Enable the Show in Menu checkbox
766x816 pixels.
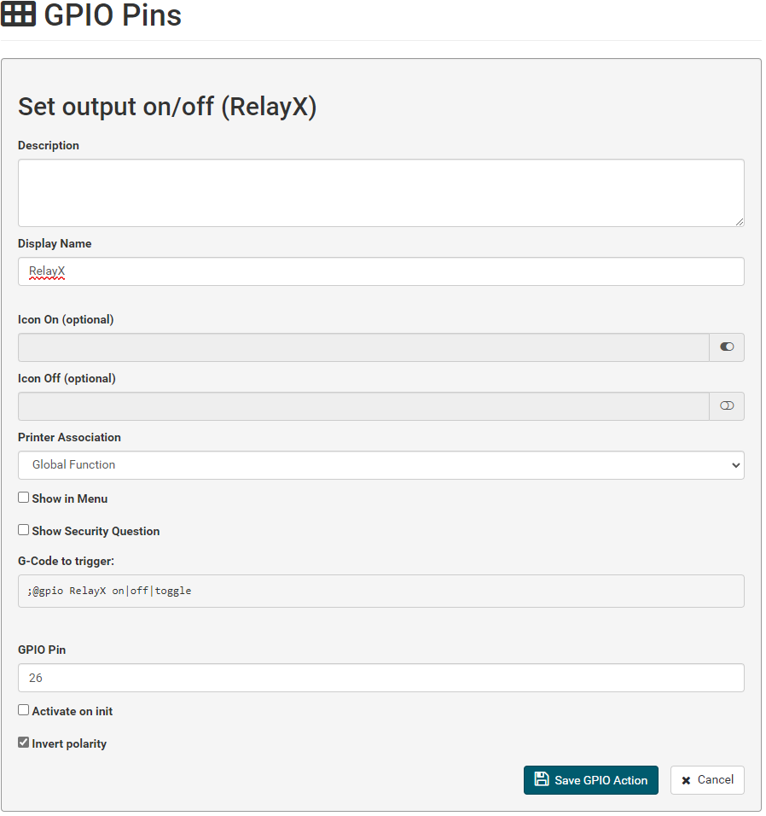(x=23, y=499)
